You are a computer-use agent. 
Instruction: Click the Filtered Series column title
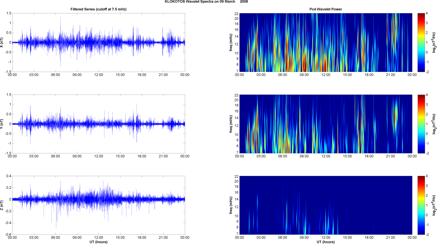point(98,9)
